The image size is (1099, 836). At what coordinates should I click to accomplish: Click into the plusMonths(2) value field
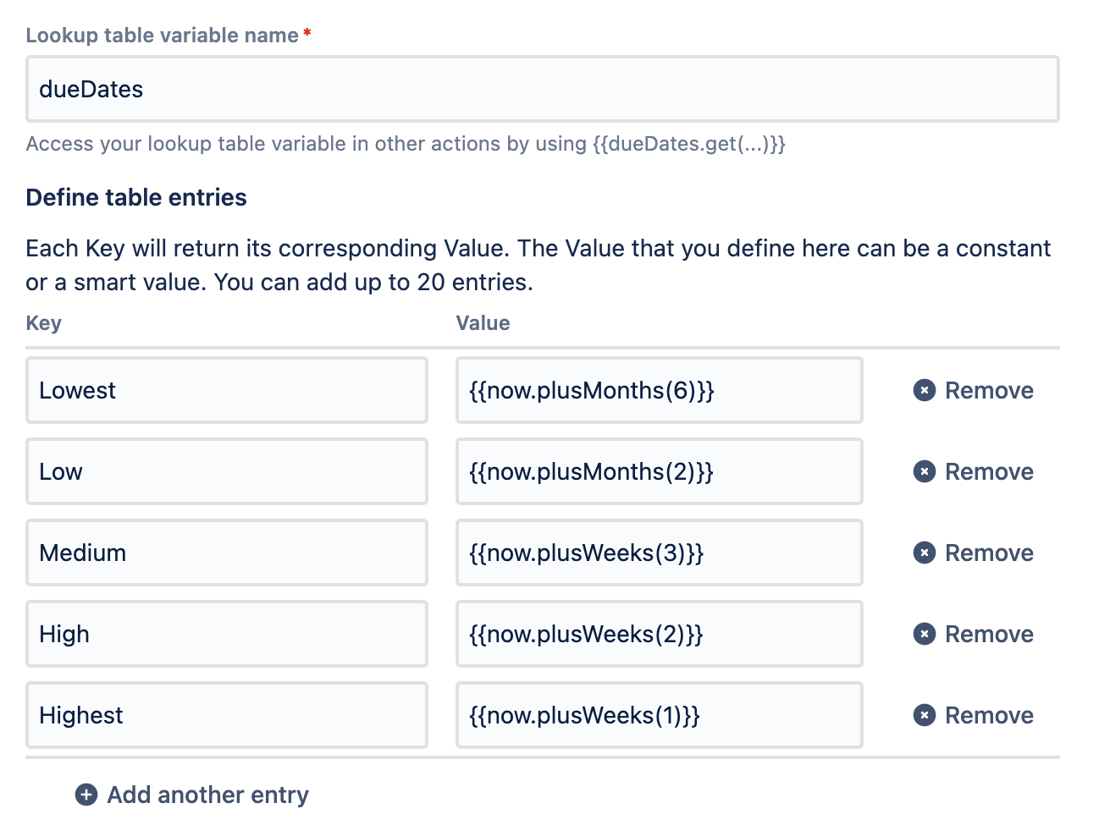659,471
